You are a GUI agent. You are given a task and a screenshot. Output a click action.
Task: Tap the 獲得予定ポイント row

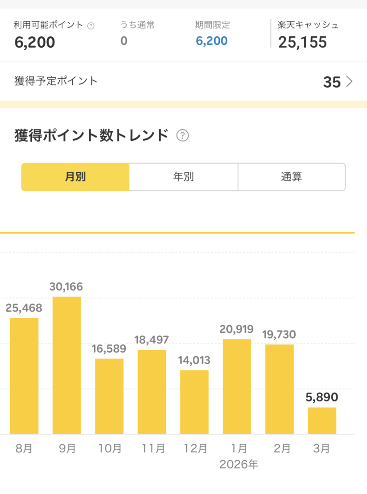click(x=183, y=82)
